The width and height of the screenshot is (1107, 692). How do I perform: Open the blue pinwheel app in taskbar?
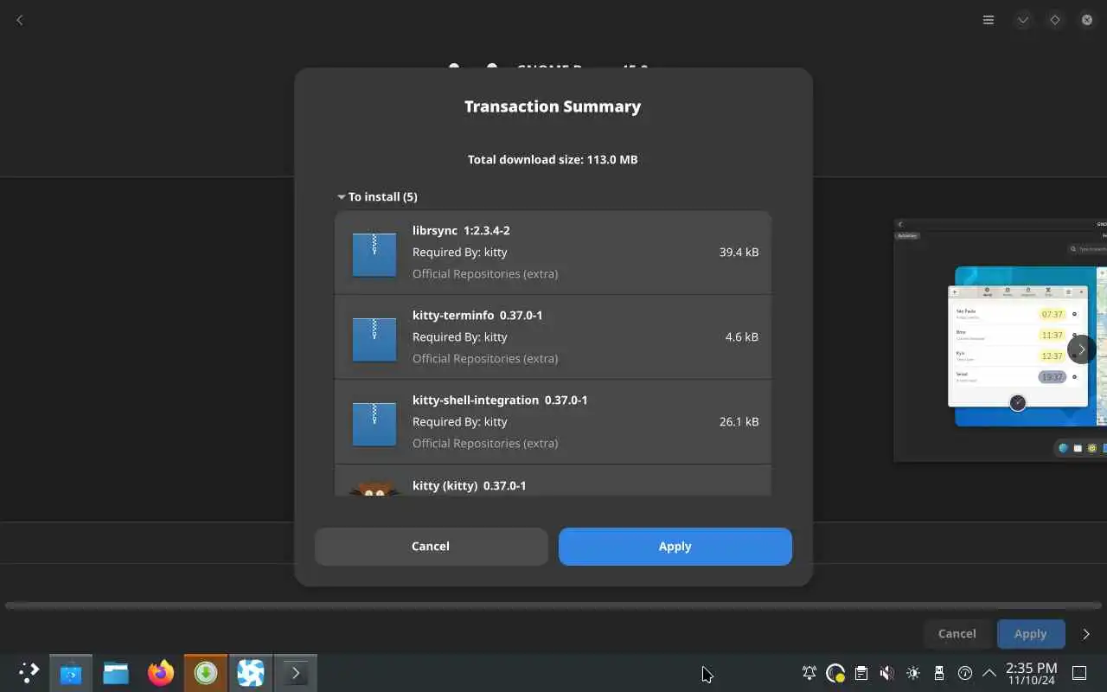pyautogui.click(x=251, y=672)
